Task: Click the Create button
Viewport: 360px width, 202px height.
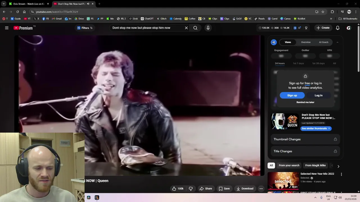Action: click(323, 28)
